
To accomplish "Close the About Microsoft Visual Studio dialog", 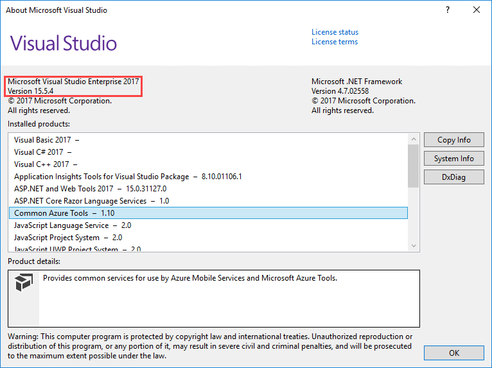I will pos(476,10).
